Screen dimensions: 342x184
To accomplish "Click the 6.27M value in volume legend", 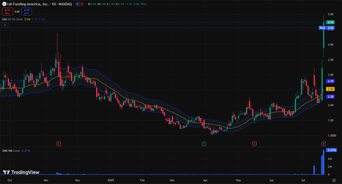I will pos(26,151).
